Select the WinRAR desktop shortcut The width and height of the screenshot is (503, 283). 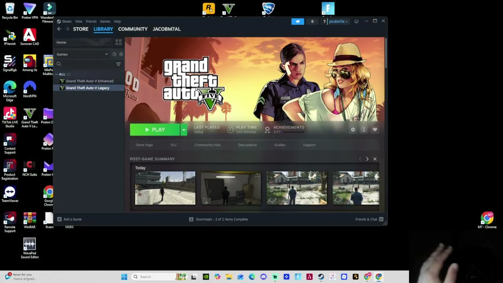pyautogui.click(x=29, y=221)
